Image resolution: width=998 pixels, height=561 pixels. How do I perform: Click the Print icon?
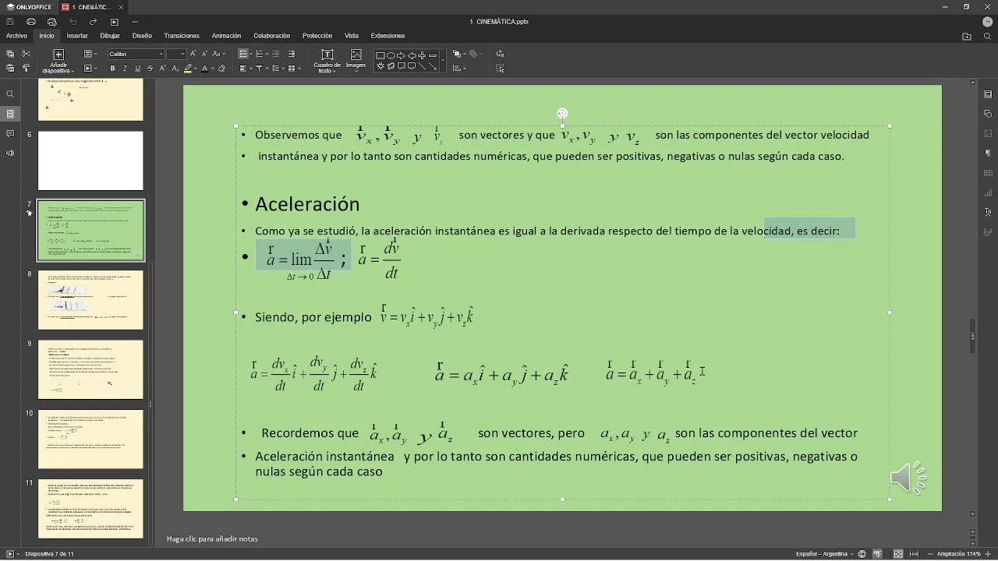coord(31,22)
